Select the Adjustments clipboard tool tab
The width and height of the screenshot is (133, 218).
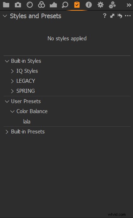point(77,5)
